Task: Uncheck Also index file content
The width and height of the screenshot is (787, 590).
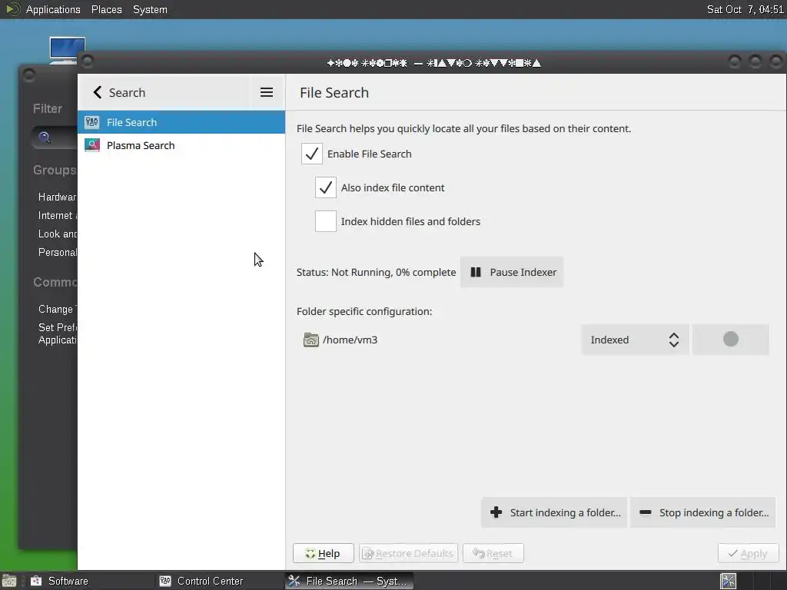Action: 326,187
